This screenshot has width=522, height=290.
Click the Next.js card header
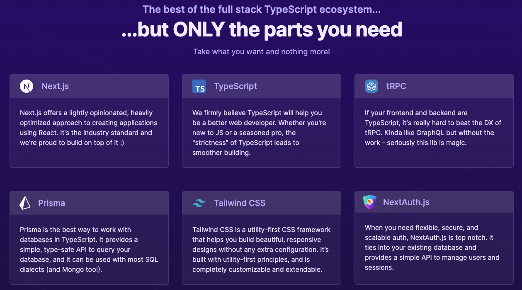[89, 86]
